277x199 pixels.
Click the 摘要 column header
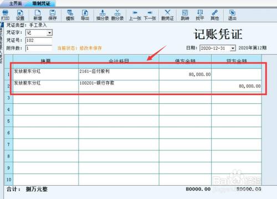46,61
